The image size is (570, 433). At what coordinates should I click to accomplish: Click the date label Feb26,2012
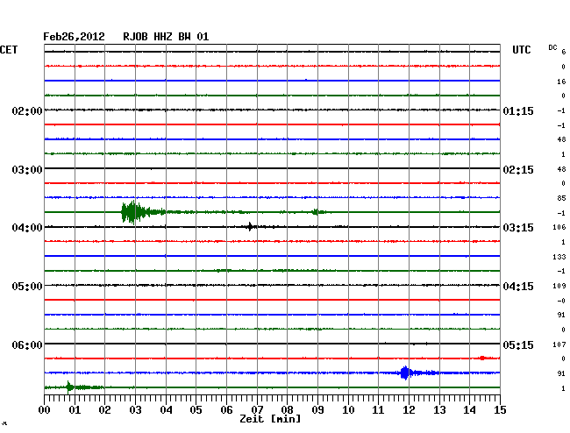coord(74,37)
